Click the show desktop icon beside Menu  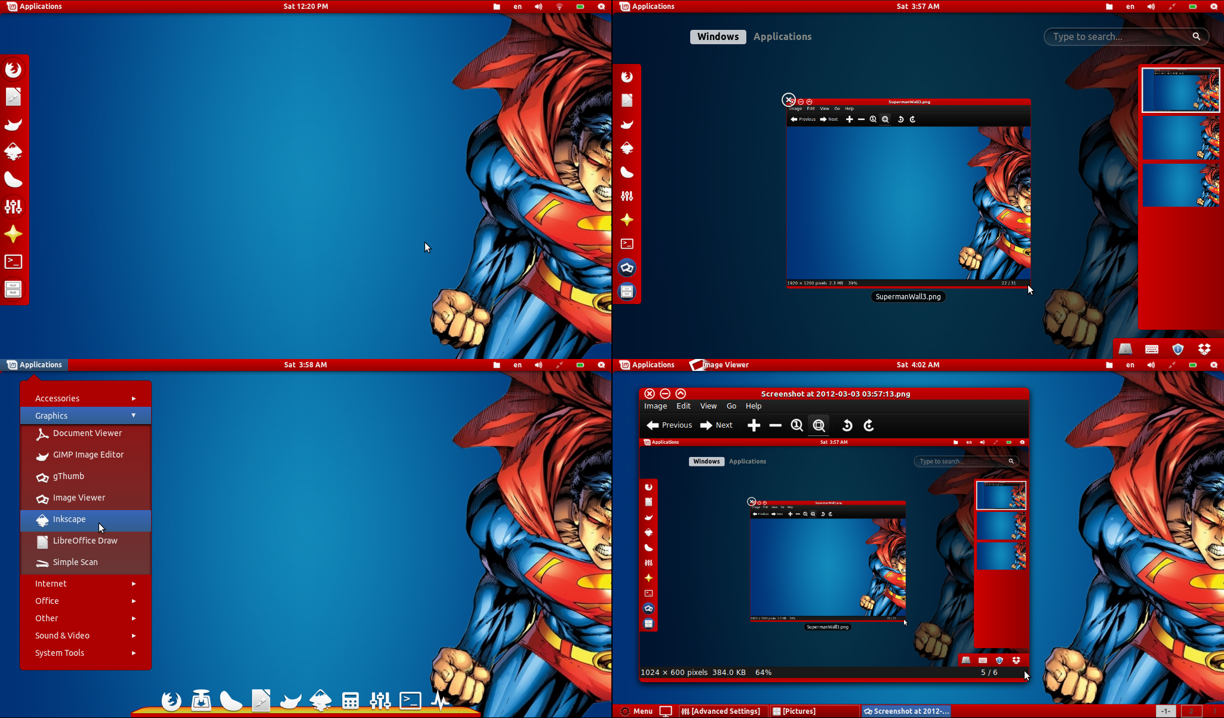666,711
